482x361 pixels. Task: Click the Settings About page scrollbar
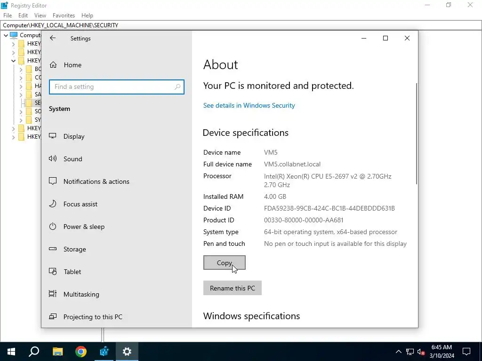(x=417, y=133)
